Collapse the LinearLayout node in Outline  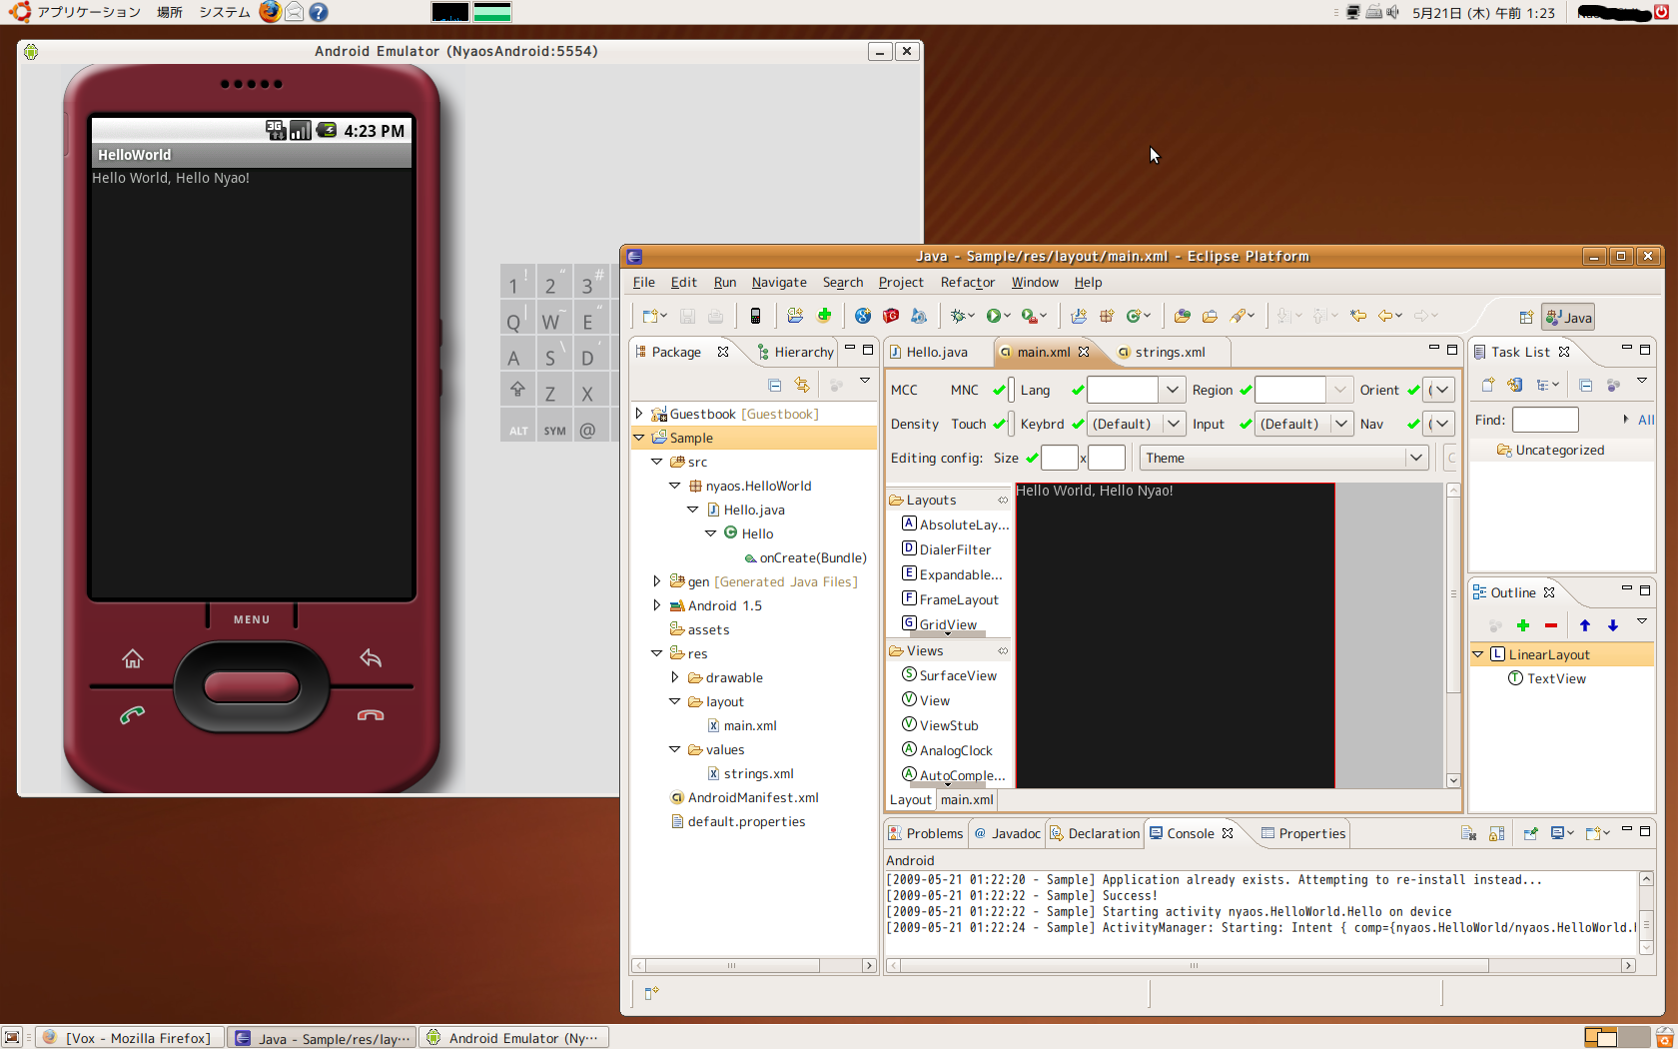point(1477,654)
